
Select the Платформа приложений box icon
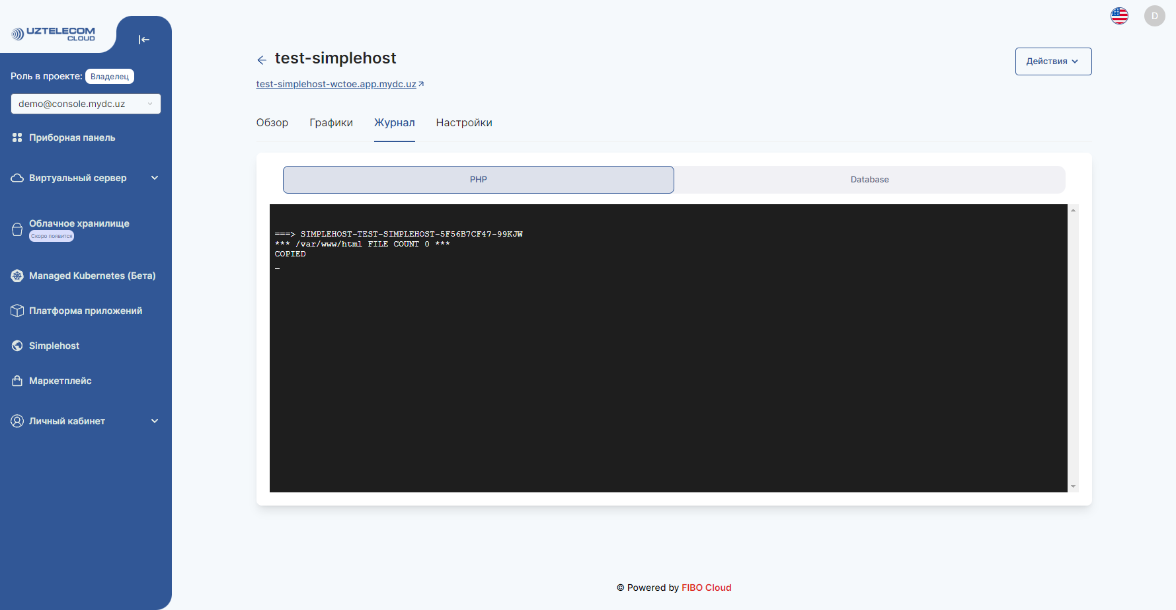pyautogui.click(x=17, y=310)
